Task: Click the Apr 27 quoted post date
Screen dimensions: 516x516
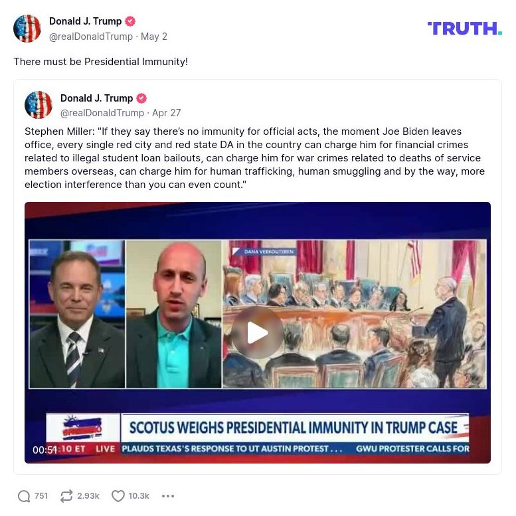Action: coord(167,113)
